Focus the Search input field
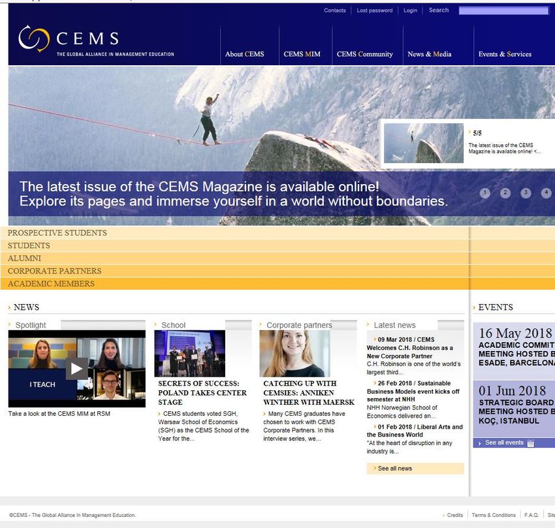This screenshot has height=528, width=555. (503, 10)
